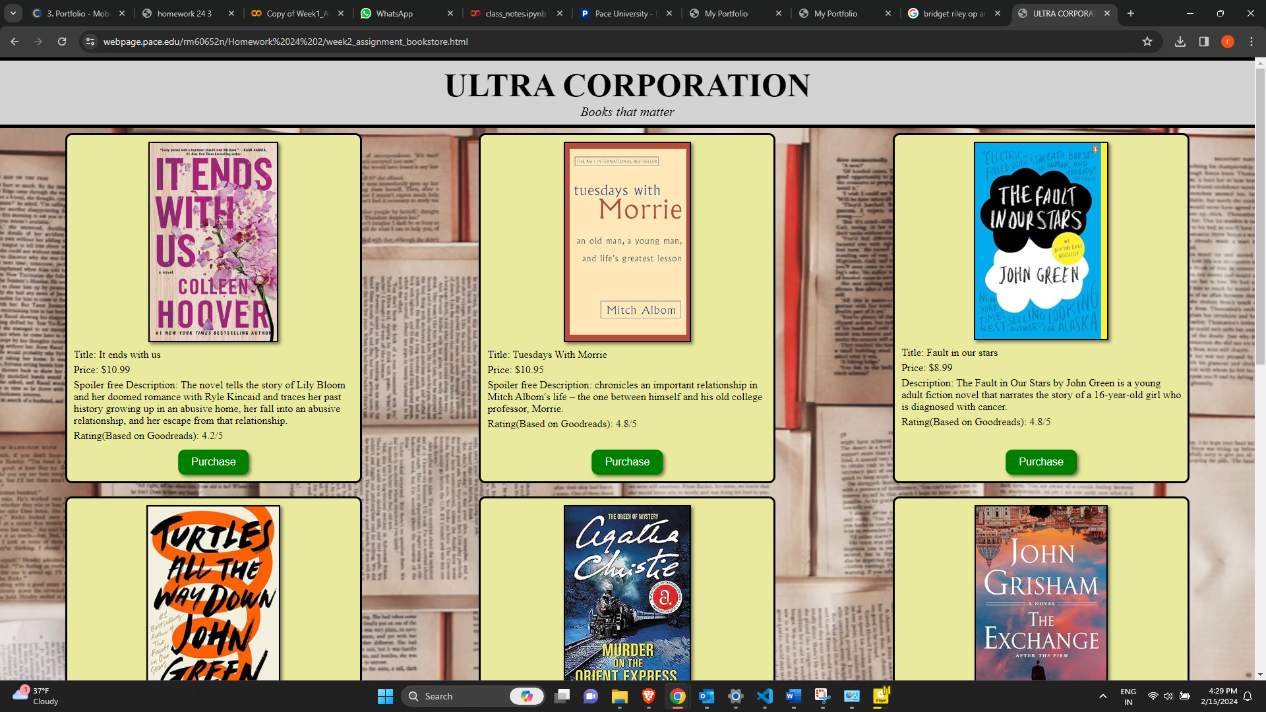Switch to the class_notes.ipynb tab

point(514,13)
